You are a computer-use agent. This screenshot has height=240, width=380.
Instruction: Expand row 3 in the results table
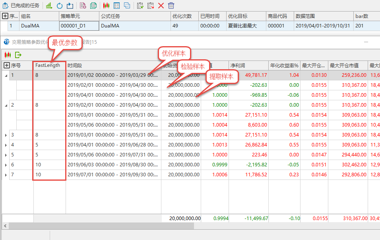point(6,135)
